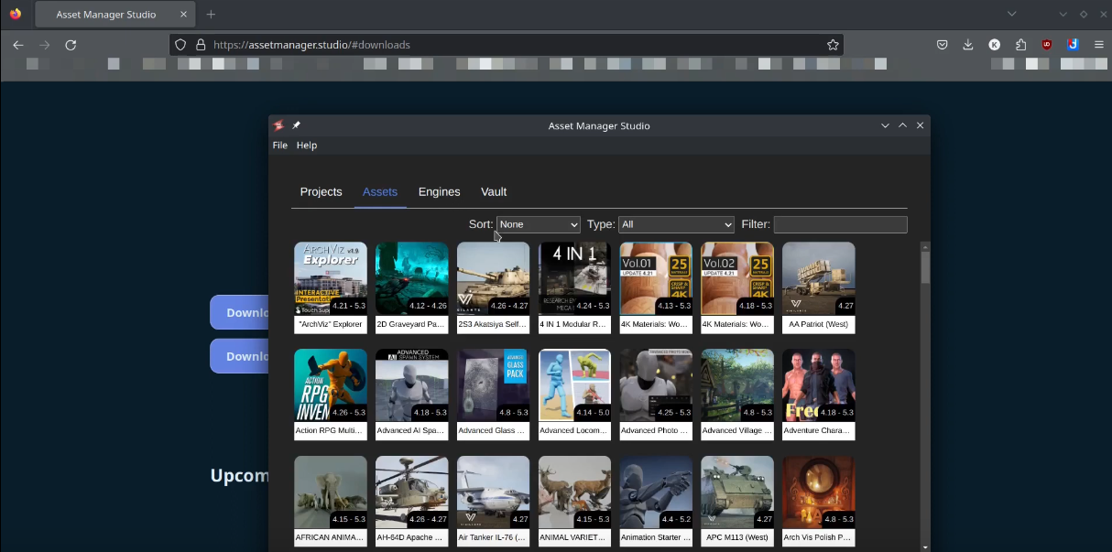Click the uBlock Origin extension icon
This screenshot has width=1112, height=552.
pyautogui.click(x=1046, y=45)
